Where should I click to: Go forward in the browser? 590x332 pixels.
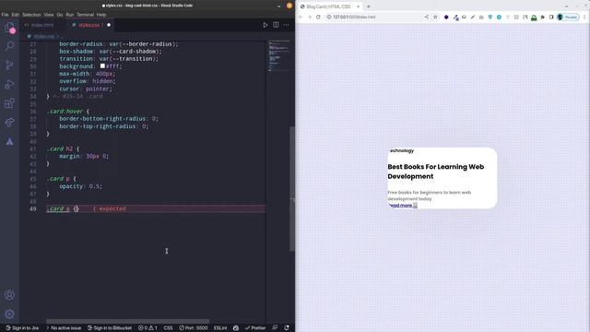pyautogui.click(x=310, y=17)
